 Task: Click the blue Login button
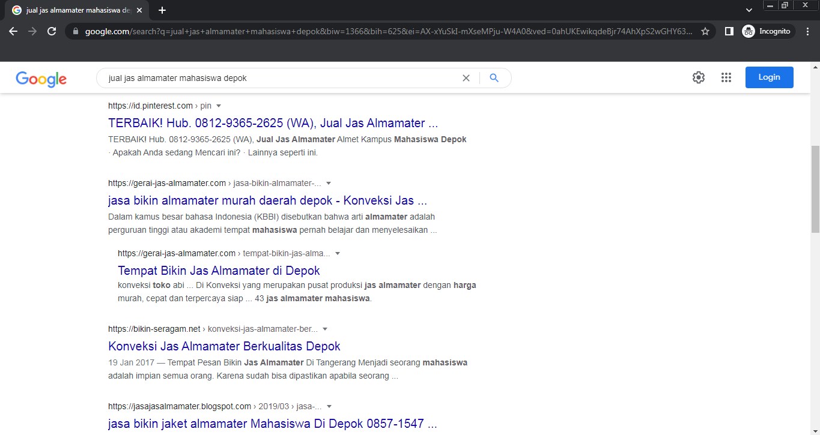tap(769, 77)
